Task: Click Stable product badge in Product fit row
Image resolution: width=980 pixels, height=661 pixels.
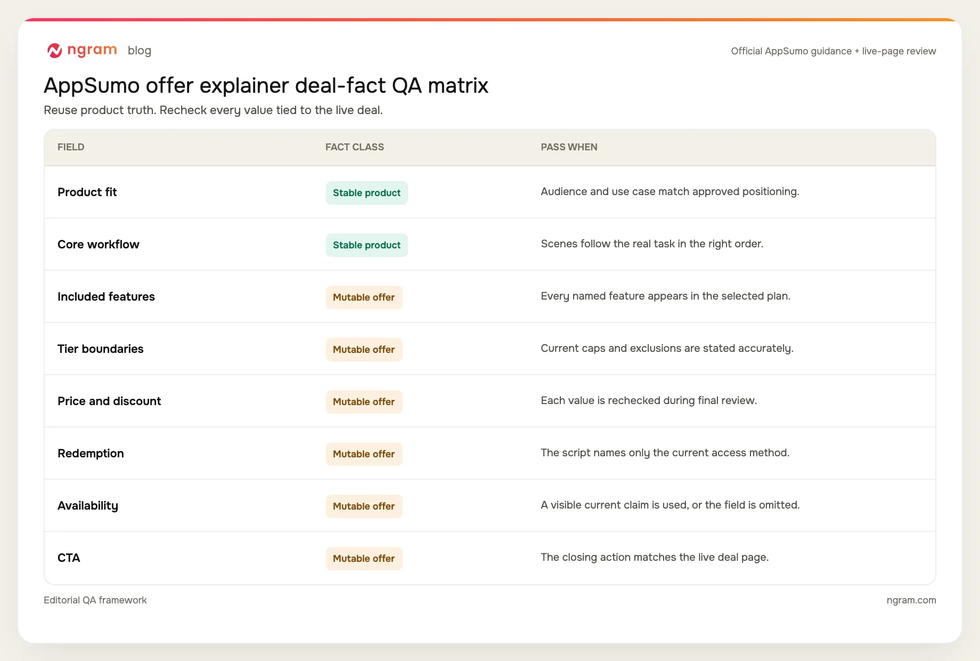Action: pyautogui.click(x=366, y=193)
